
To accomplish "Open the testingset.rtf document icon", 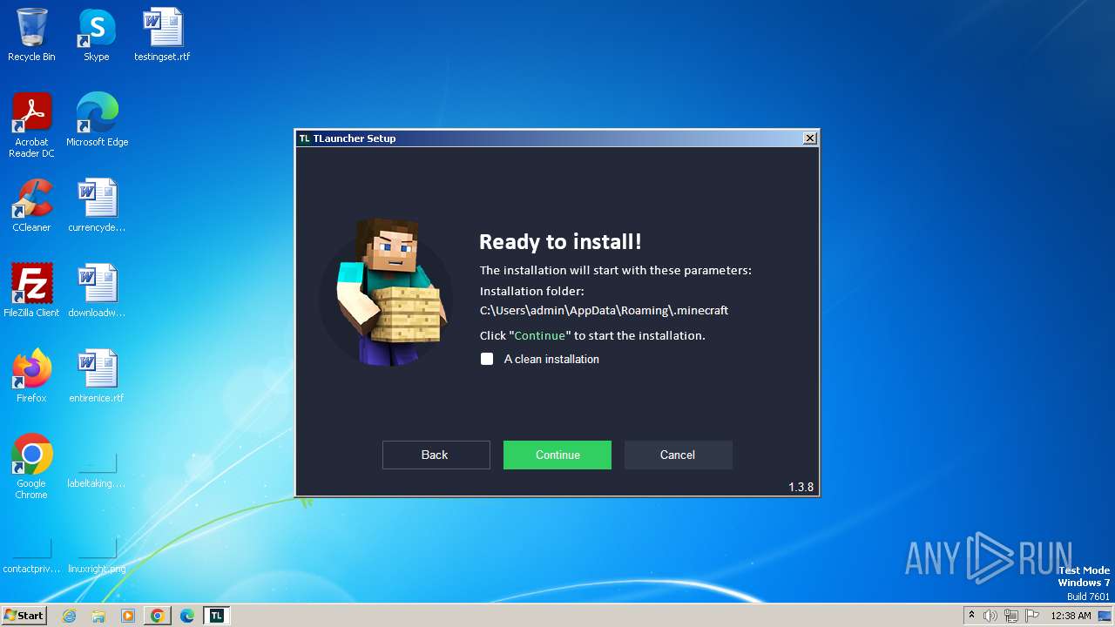I will pos(162,35).
